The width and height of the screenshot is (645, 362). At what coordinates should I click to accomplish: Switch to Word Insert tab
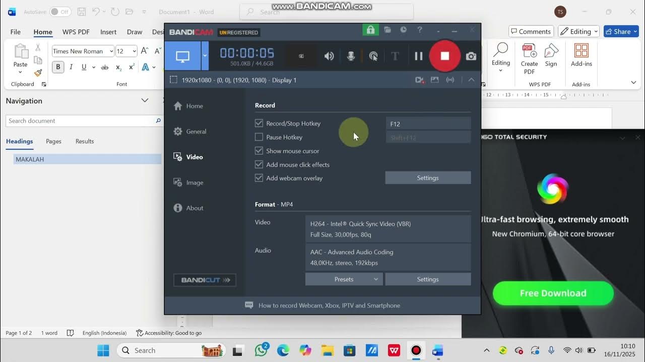tap(108, 32)
